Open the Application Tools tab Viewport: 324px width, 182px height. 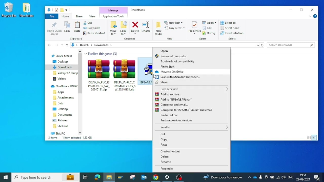tap(113, 16)
